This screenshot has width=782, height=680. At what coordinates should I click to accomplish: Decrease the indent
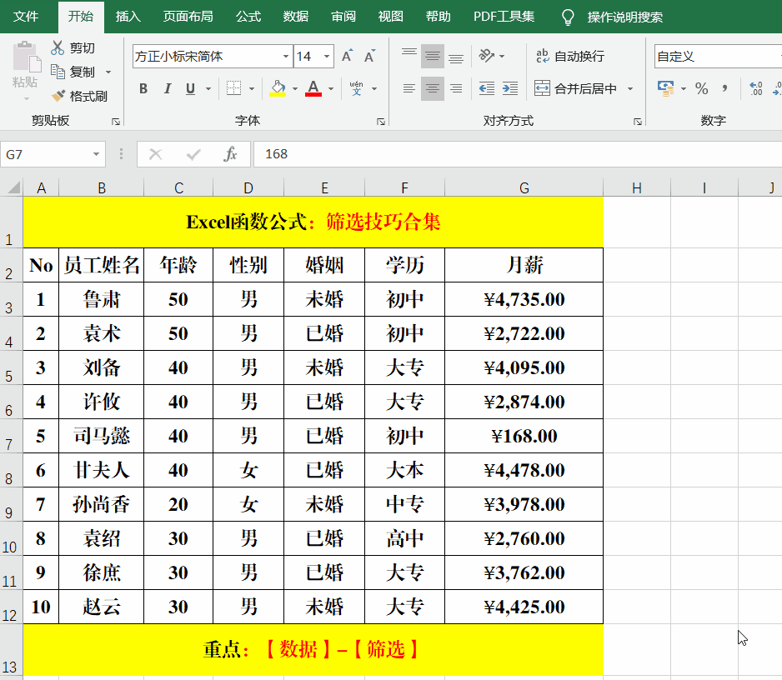[x=486, y=88]
